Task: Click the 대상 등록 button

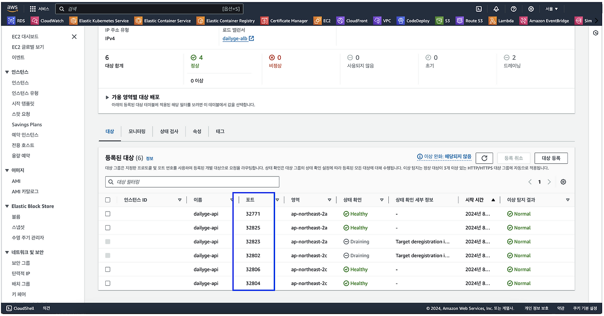Action: tap(551, 158)
